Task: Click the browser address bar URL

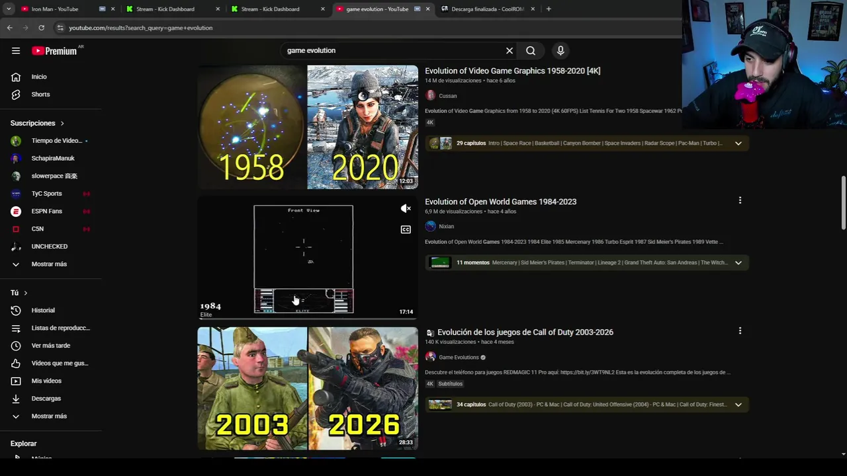Action: 141,28
